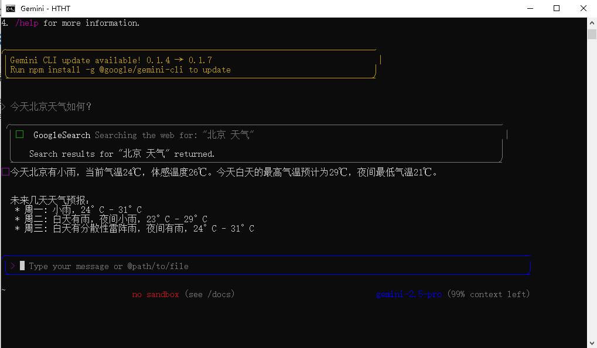The height and width of the screenshot is (348, 597).
Task: Click the 99% context left indicator
Action: tap(489, 294)
